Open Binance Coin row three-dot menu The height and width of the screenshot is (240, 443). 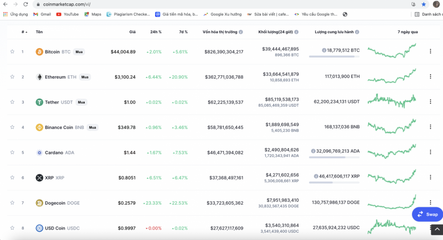pos(430,127)
